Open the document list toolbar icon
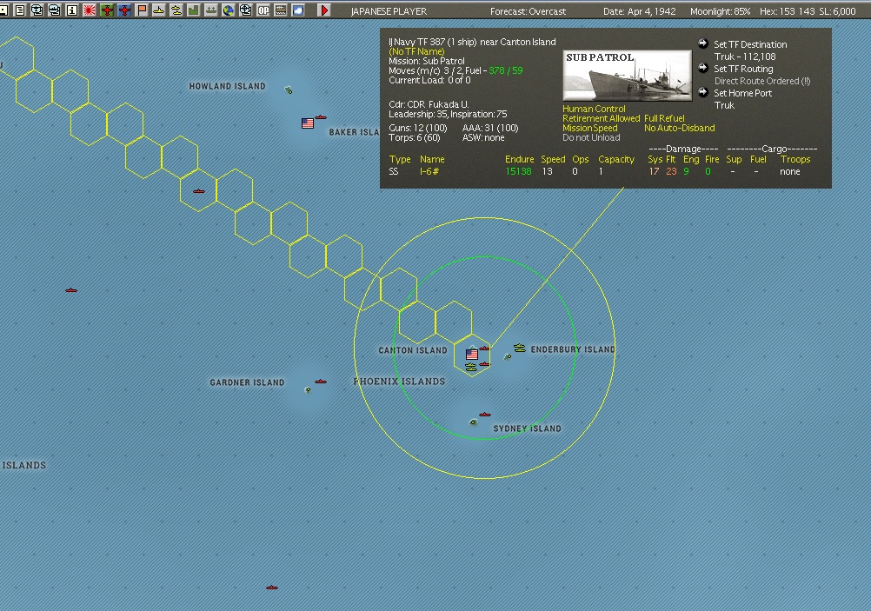This screenshot has width=871, height=611. click(x=19, y=10)
